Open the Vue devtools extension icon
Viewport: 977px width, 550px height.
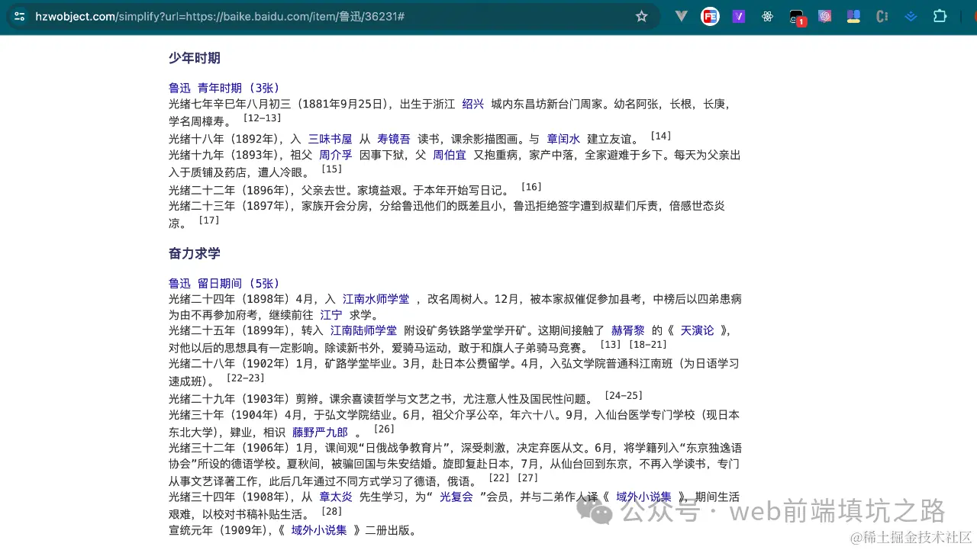pos(682,16)
